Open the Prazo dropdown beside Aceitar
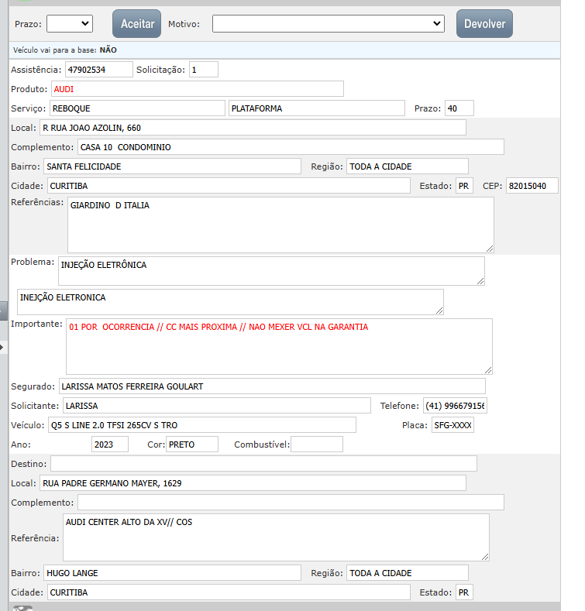Image resolution: width=585 pixels, height=611 pixels. tap(70, 24)
